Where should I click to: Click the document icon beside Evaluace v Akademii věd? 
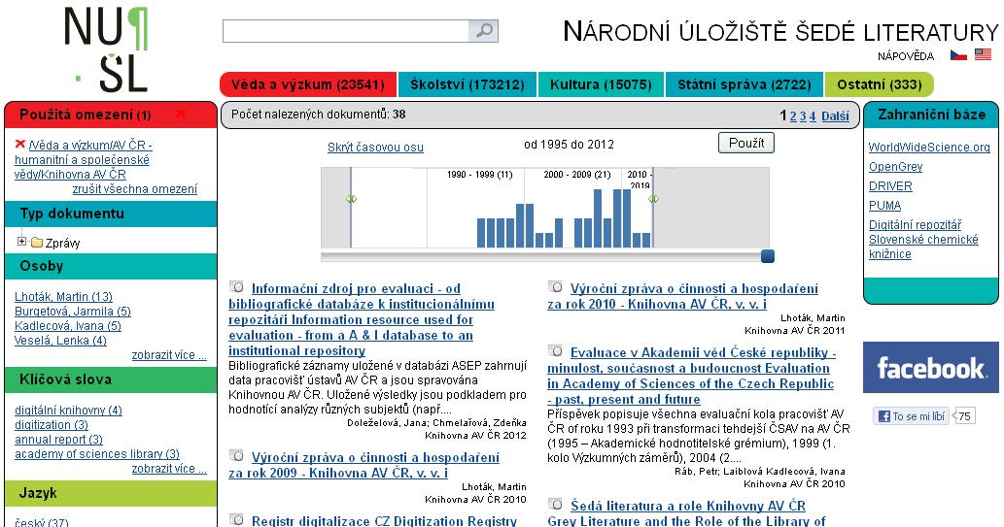[556, 350]
